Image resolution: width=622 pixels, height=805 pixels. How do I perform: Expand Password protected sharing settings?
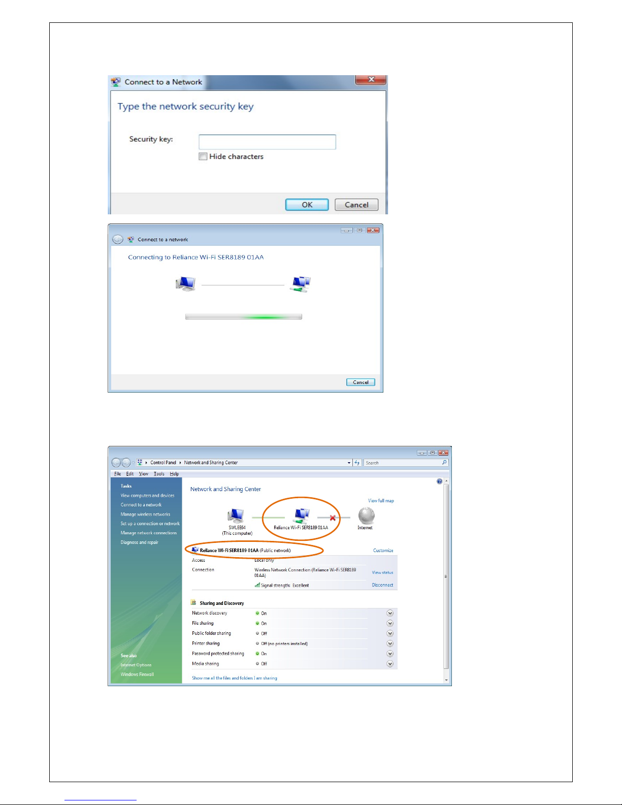[x=390, y=654]
